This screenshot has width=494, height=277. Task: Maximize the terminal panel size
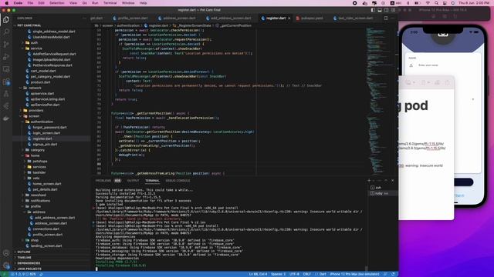(386, 181)
